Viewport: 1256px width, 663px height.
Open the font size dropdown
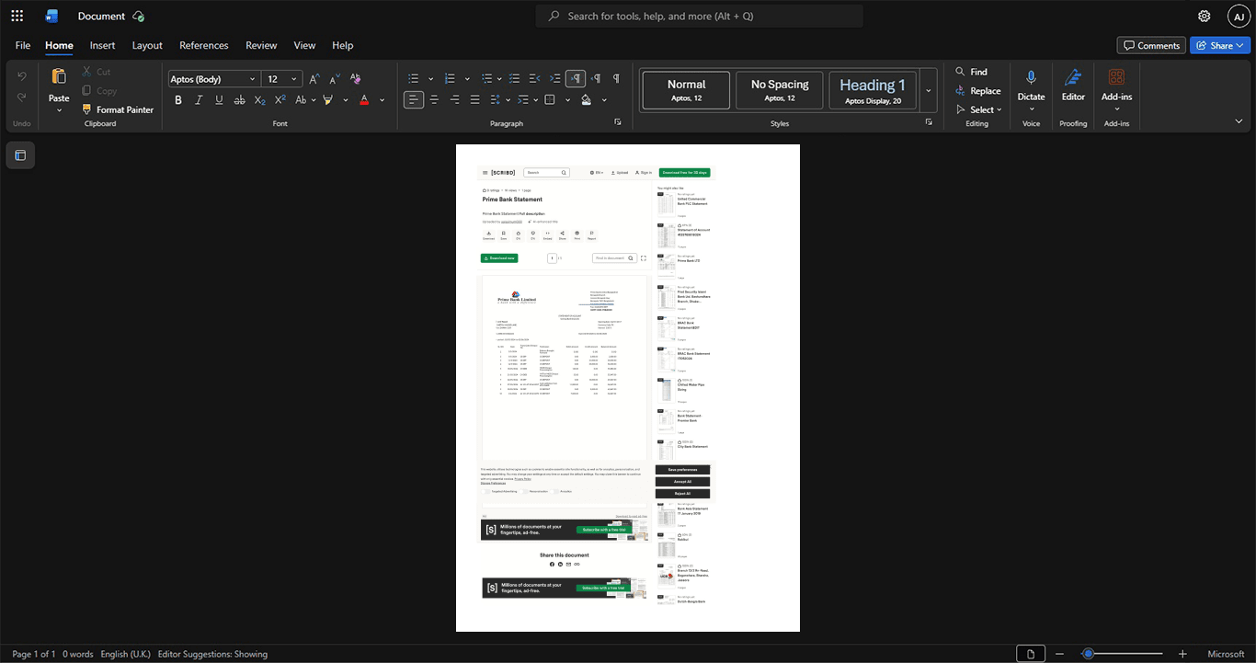click(x=294, y=79)
